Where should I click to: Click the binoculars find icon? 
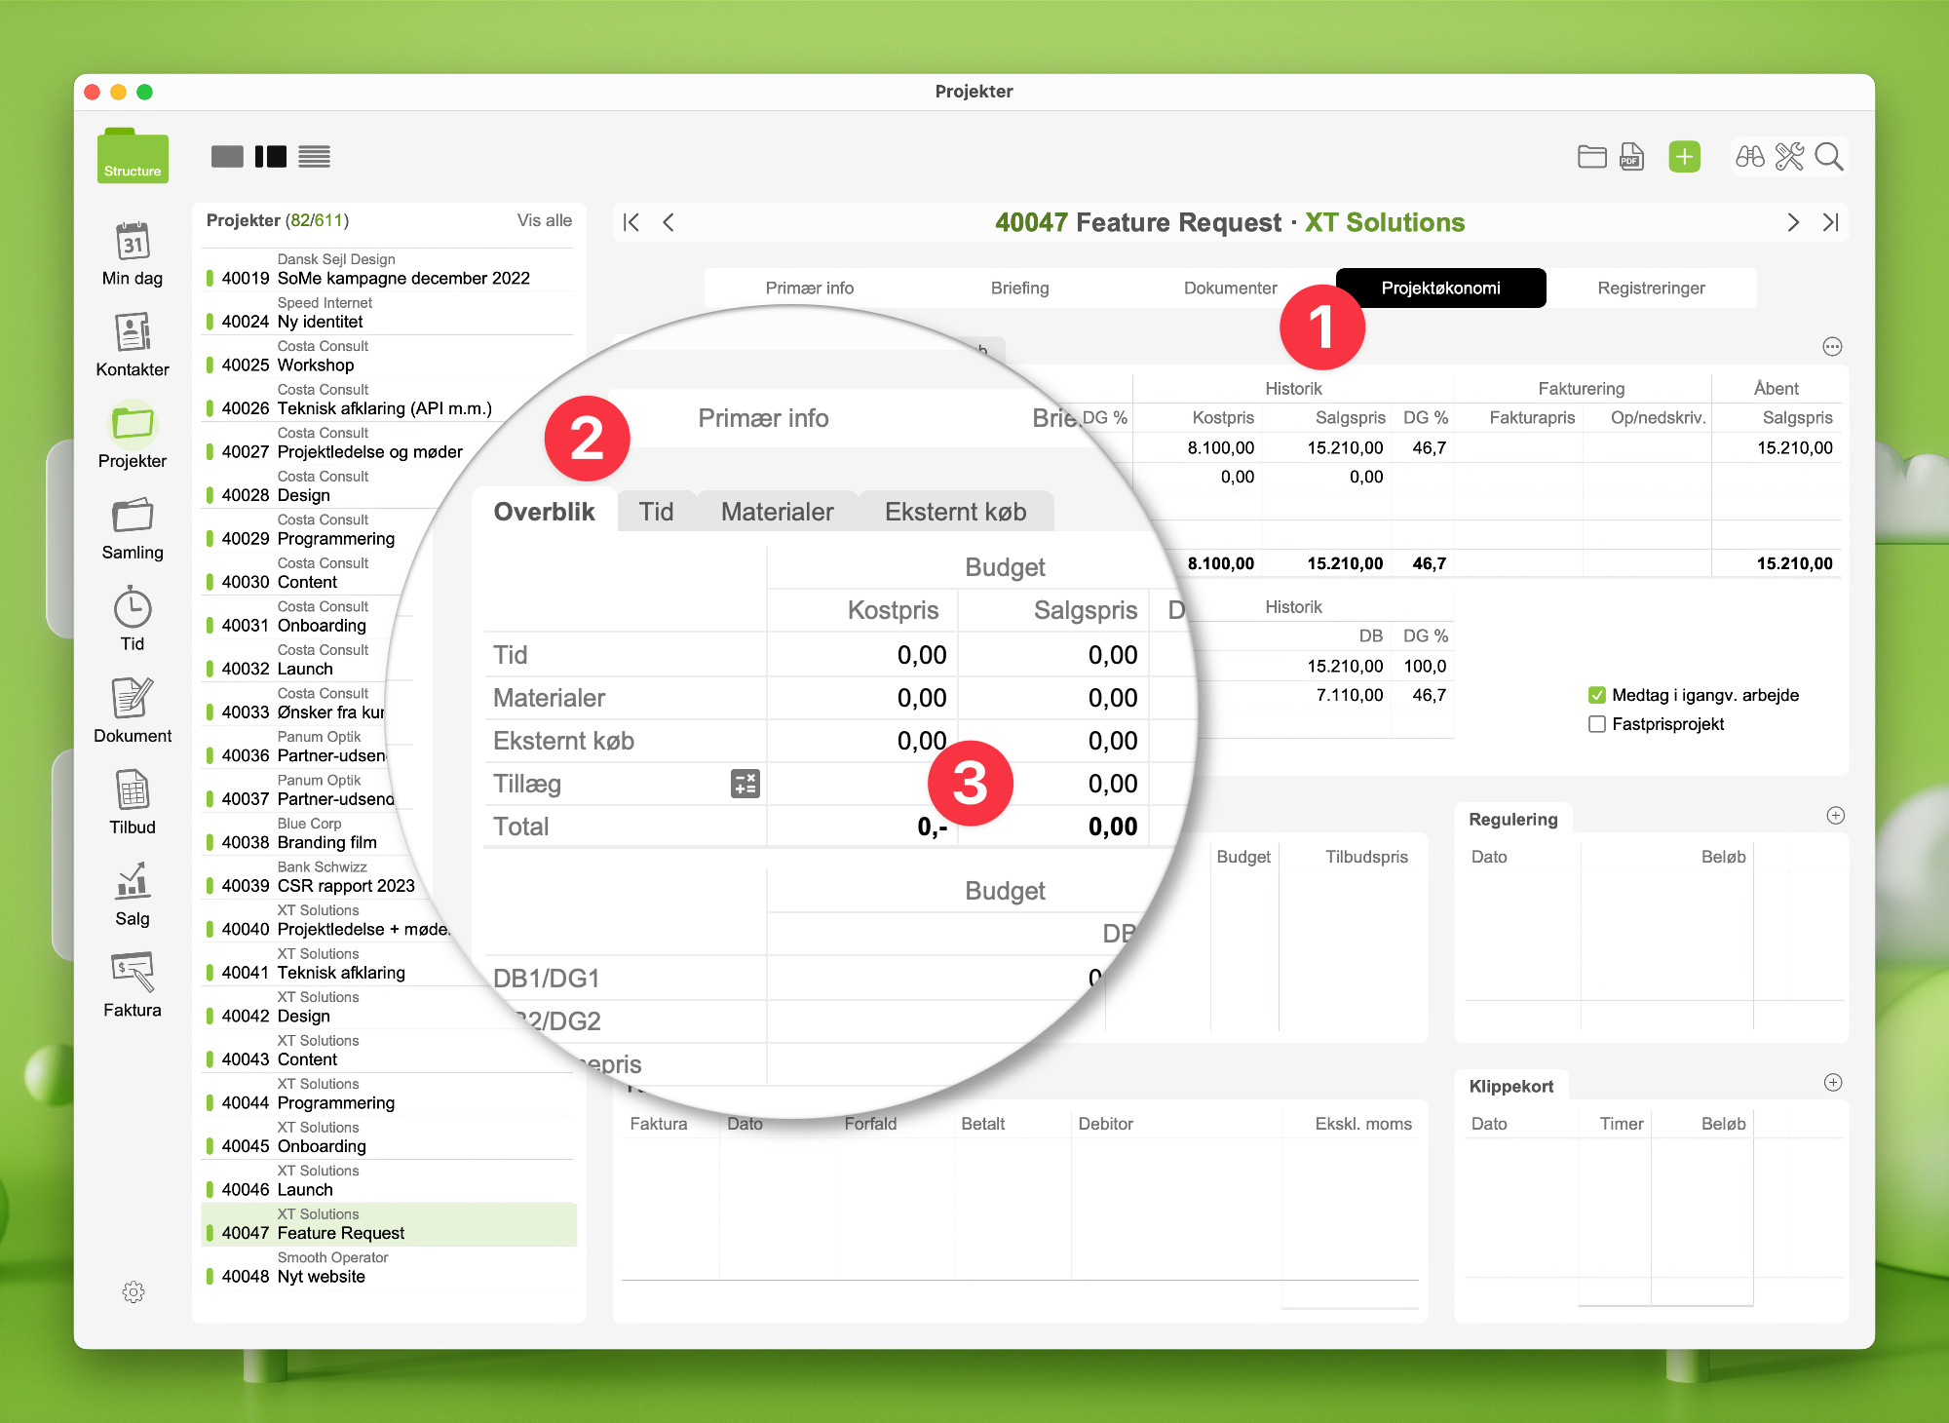tap(1749, 157)
